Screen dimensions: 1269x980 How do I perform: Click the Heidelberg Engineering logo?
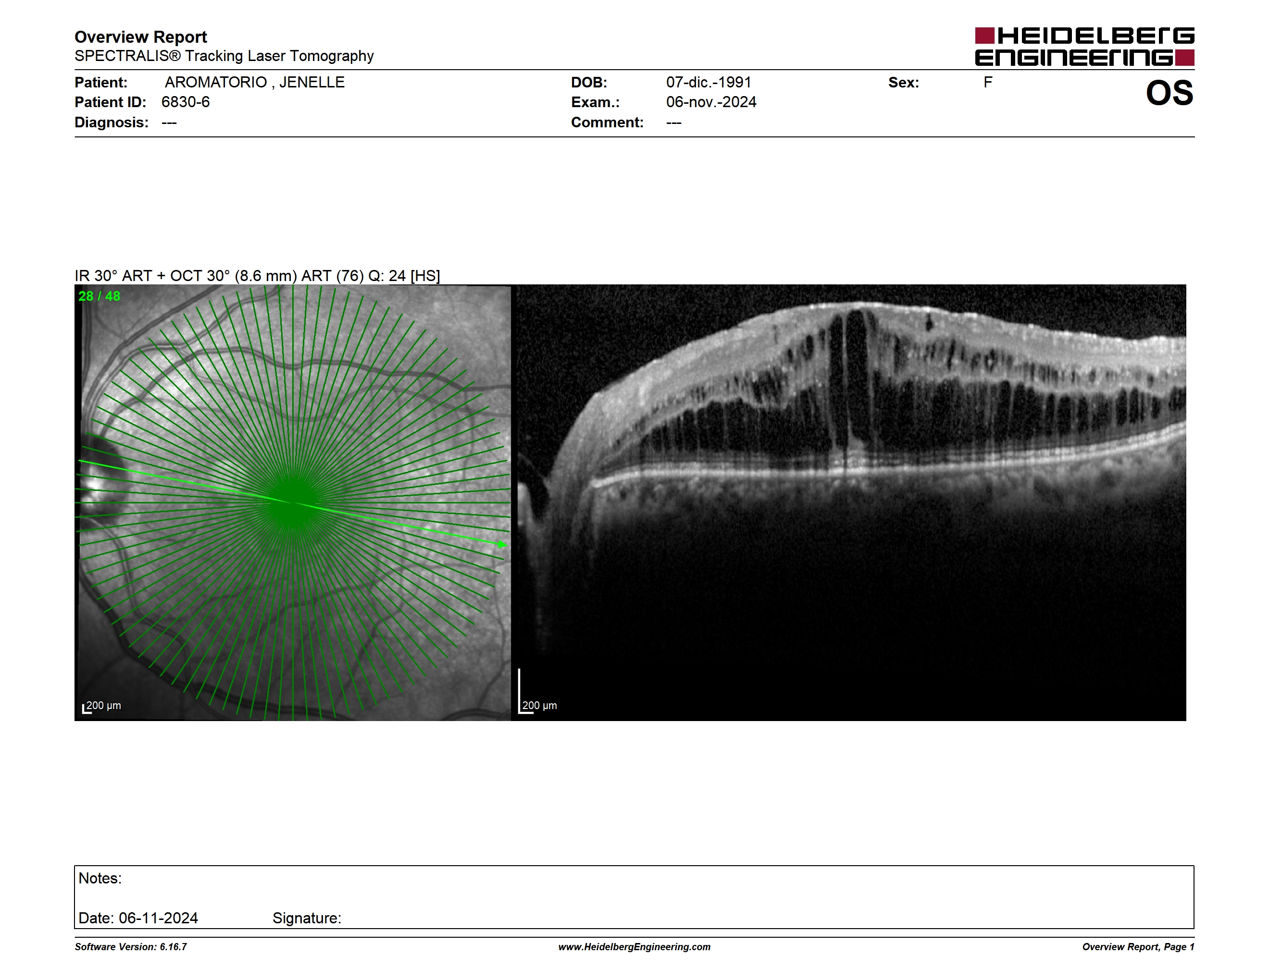pyautogui.click(x=1084, y=47)
